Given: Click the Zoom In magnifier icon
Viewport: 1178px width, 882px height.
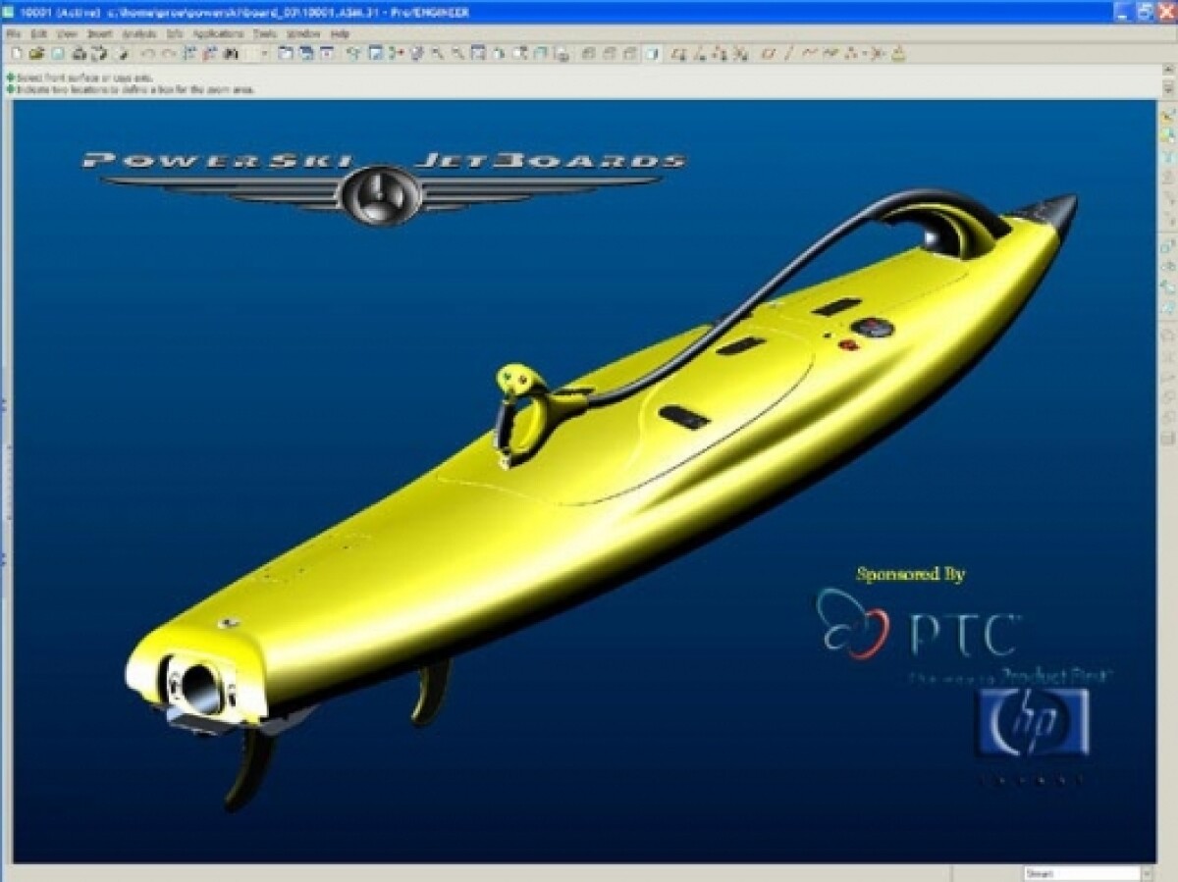Looking at the screenshot, I should (437, 53).
